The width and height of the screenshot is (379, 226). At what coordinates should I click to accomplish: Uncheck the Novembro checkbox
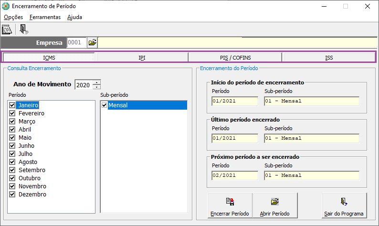coord(12,186)
